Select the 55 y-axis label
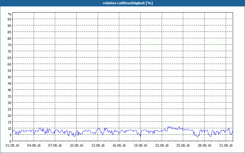The height and width of the screenshot is (153, 245). pos(9,71)
